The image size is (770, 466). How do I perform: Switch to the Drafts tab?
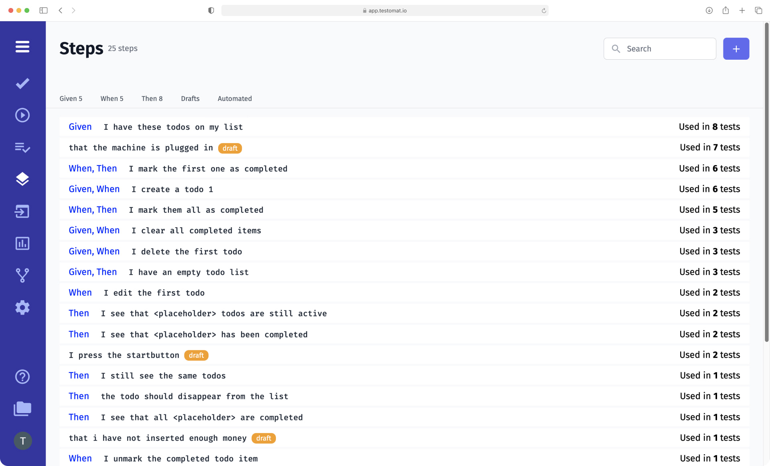point(190,98)
